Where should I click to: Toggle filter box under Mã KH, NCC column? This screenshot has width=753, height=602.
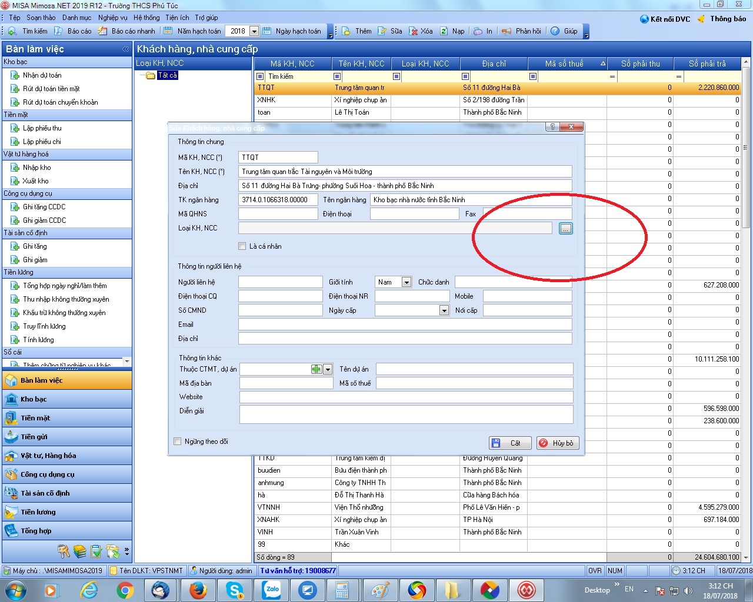point(261,76)
